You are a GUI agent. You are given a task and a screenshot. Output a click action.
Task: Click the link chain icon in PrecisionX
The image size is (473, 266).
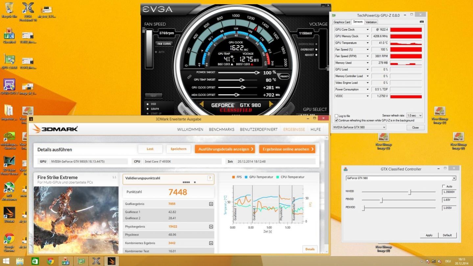click(x=189, y=77)
